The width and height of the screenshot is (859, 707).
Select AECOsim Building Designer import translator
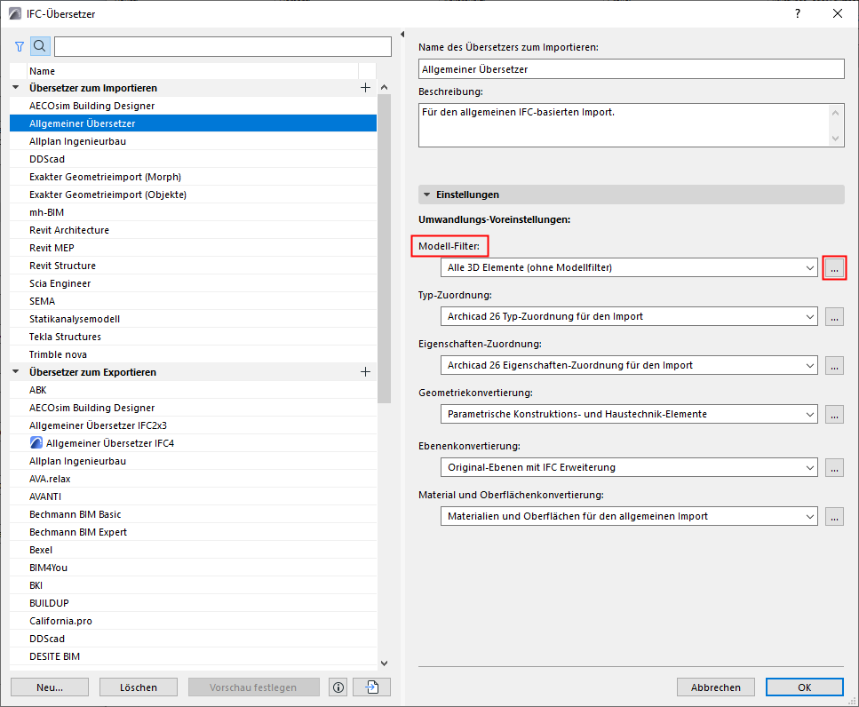point(193,106)
